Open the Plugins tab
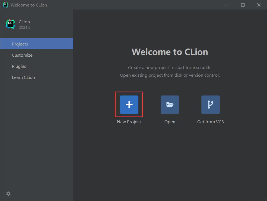Screen dimensions: 267x201 tap(37, 66)
